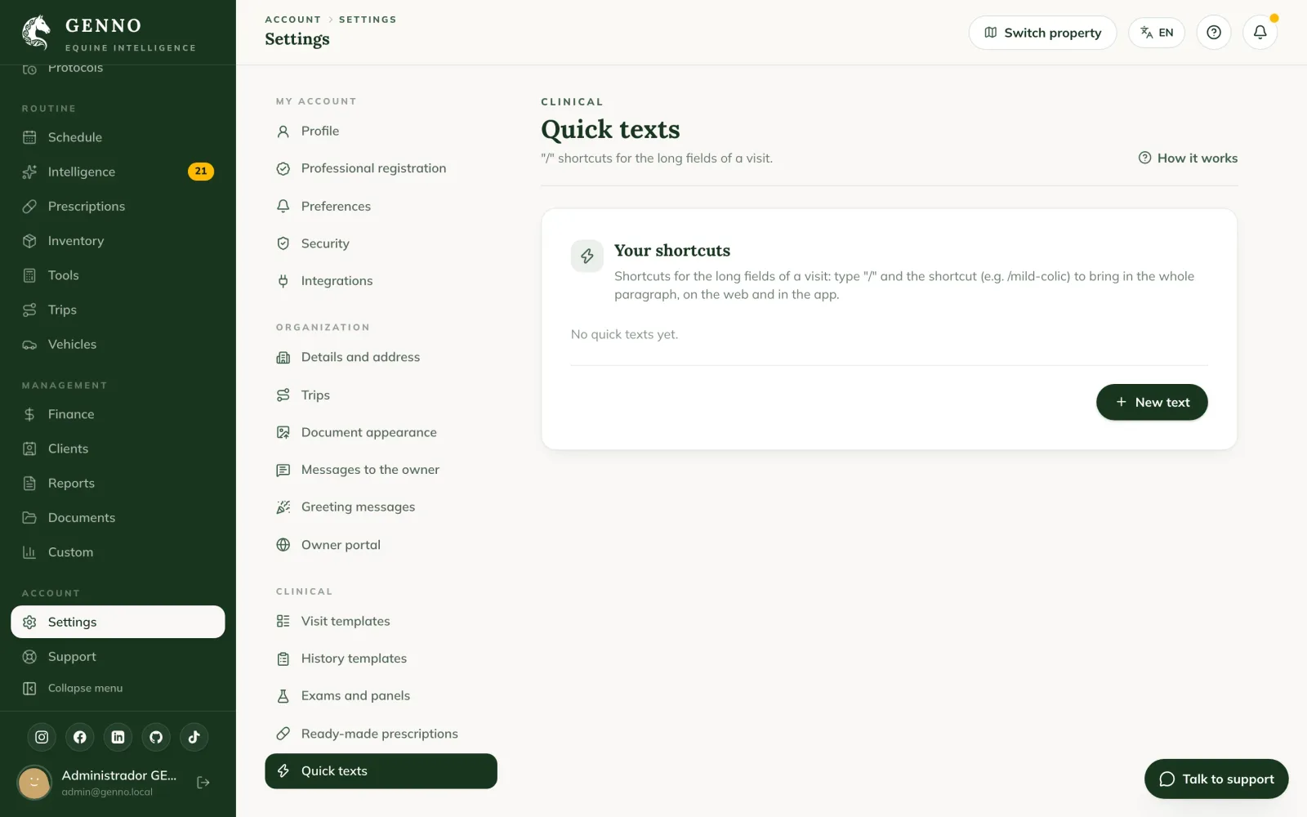Open LinkedIn social icon
The image size is (1307, 817).
coord(118,737)
